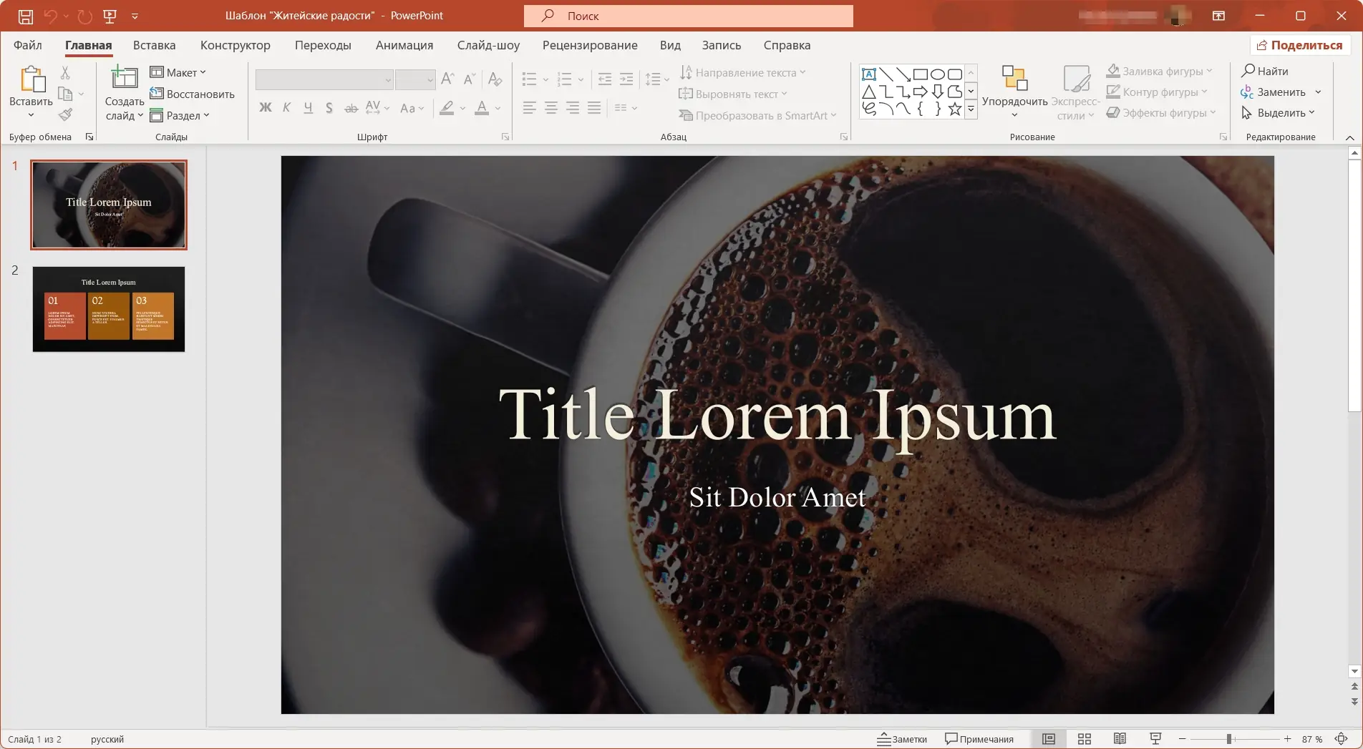Screen dimensions: 1363x749
Task: Select slide 2 thumbnail
Action: pyautogui.click(x=109, y=309)
